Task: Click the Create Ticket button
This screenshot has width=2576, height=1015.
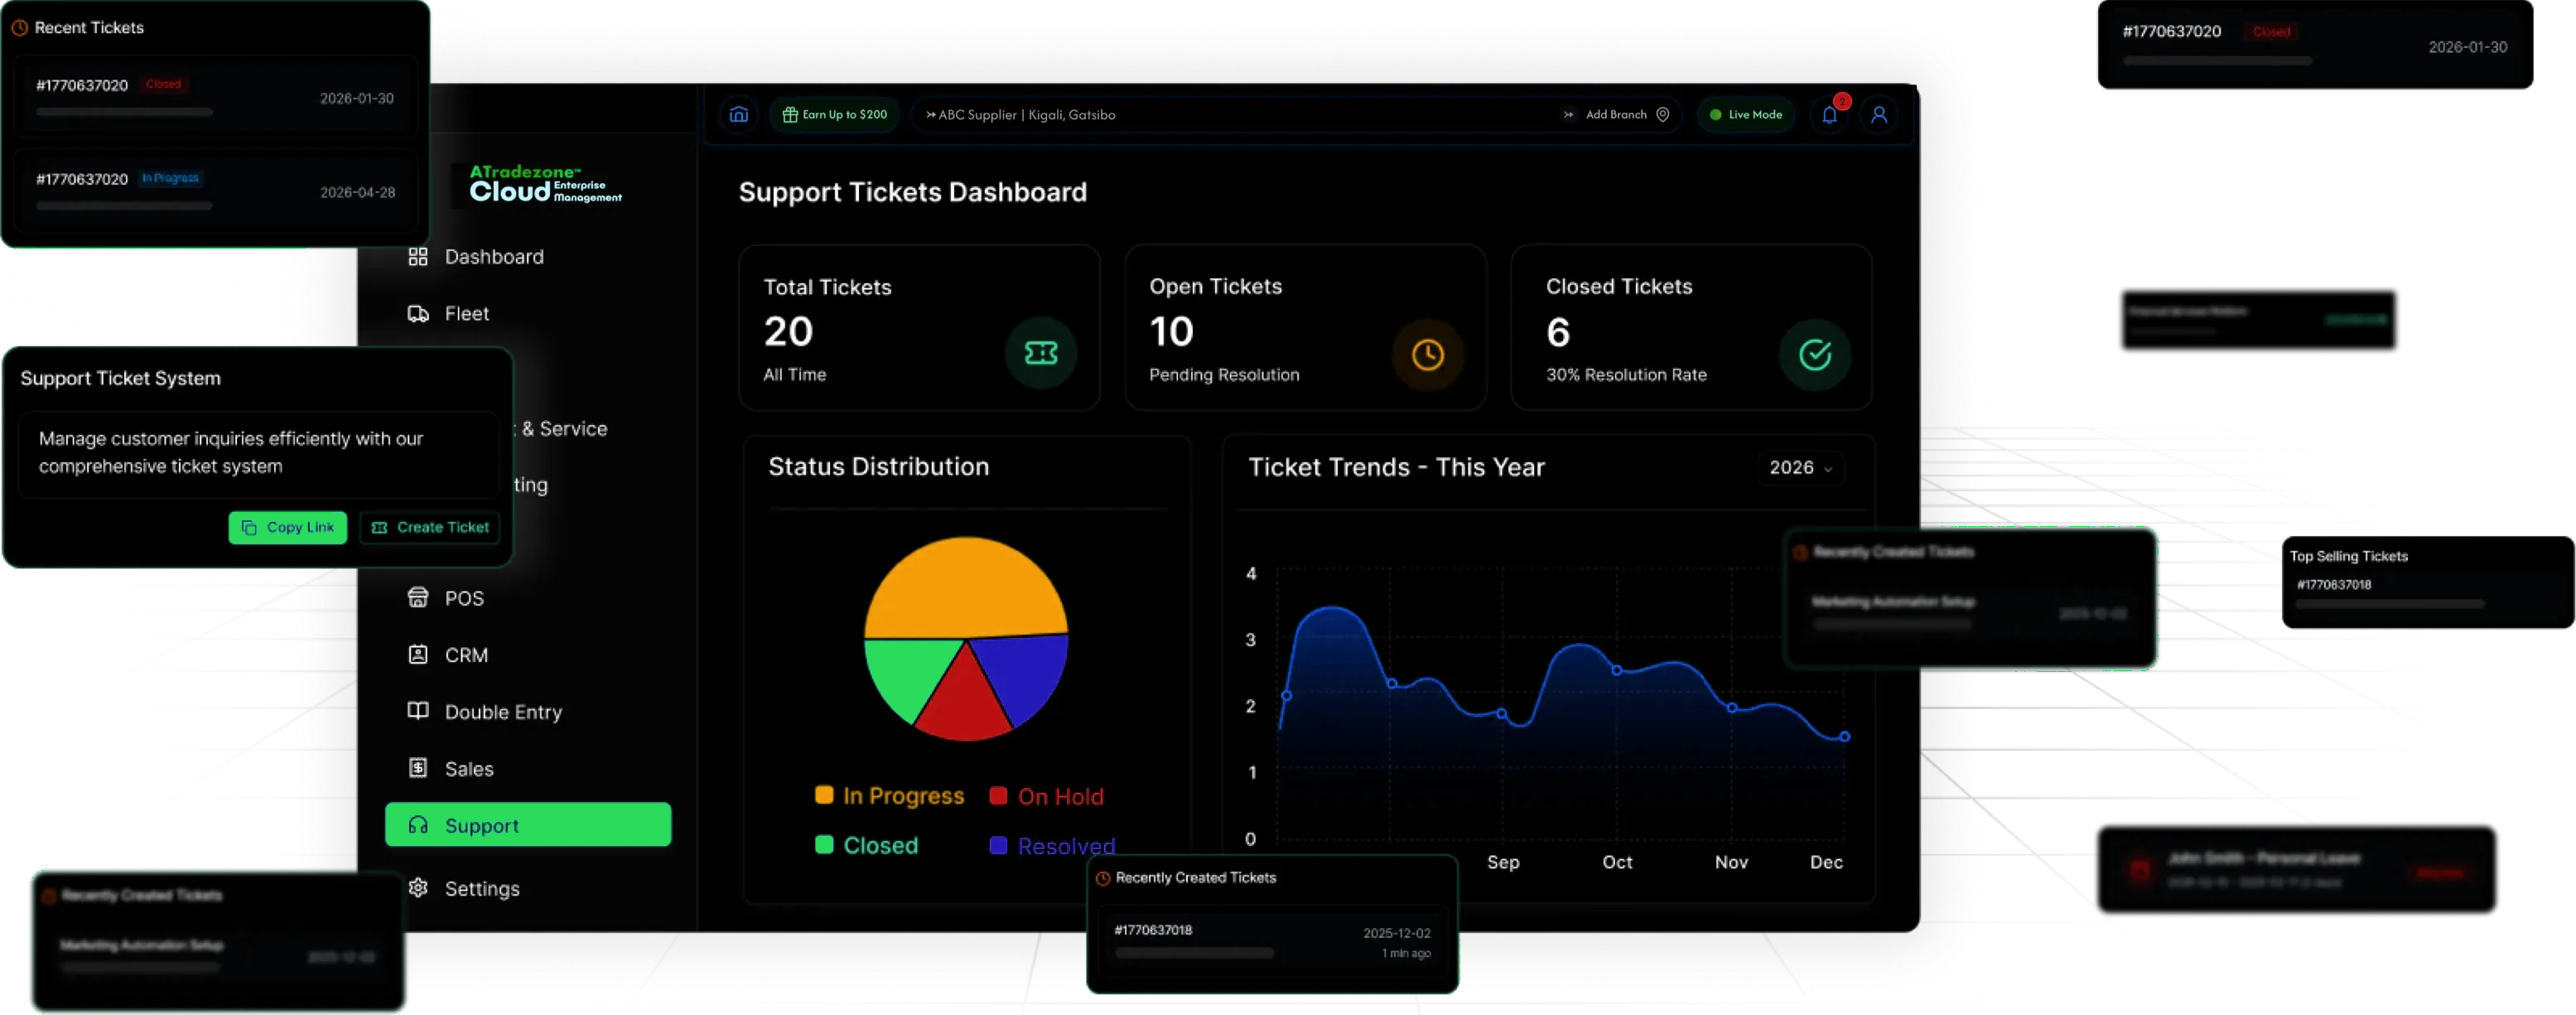Action: tap(430, 528)
